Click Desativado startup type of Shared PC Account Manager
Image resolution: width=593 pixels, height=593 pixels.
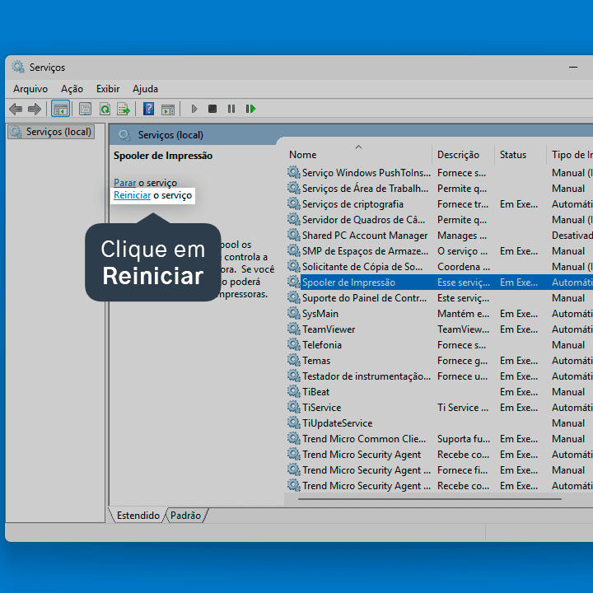(572, 236)
